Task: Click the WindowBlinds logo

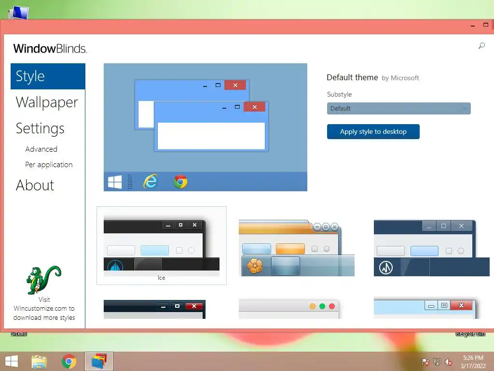Action: click(50, 49)
